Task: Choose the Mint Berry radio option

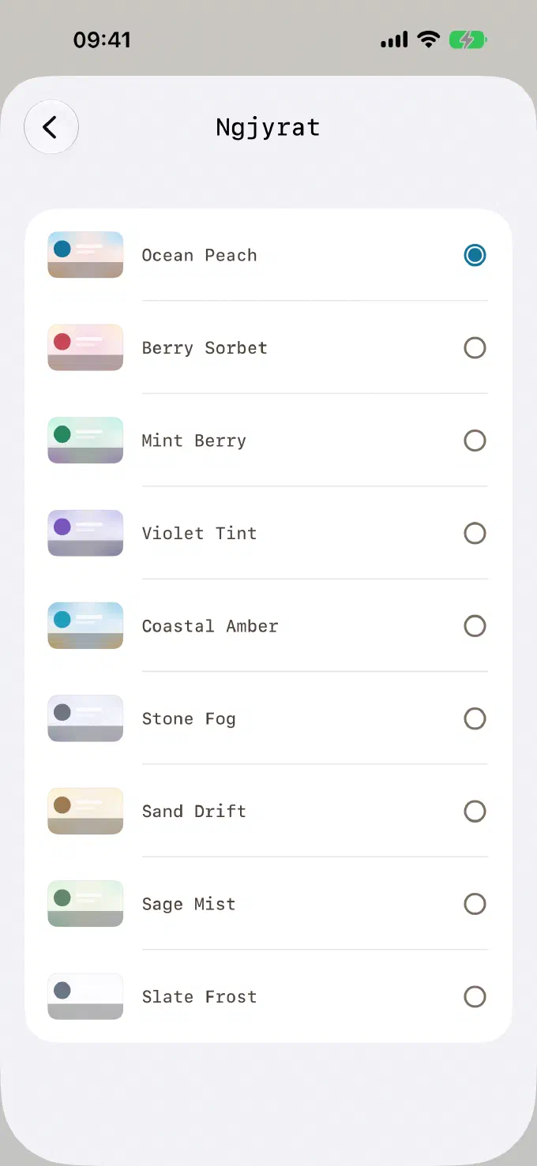Action: (x=475, y=441)
